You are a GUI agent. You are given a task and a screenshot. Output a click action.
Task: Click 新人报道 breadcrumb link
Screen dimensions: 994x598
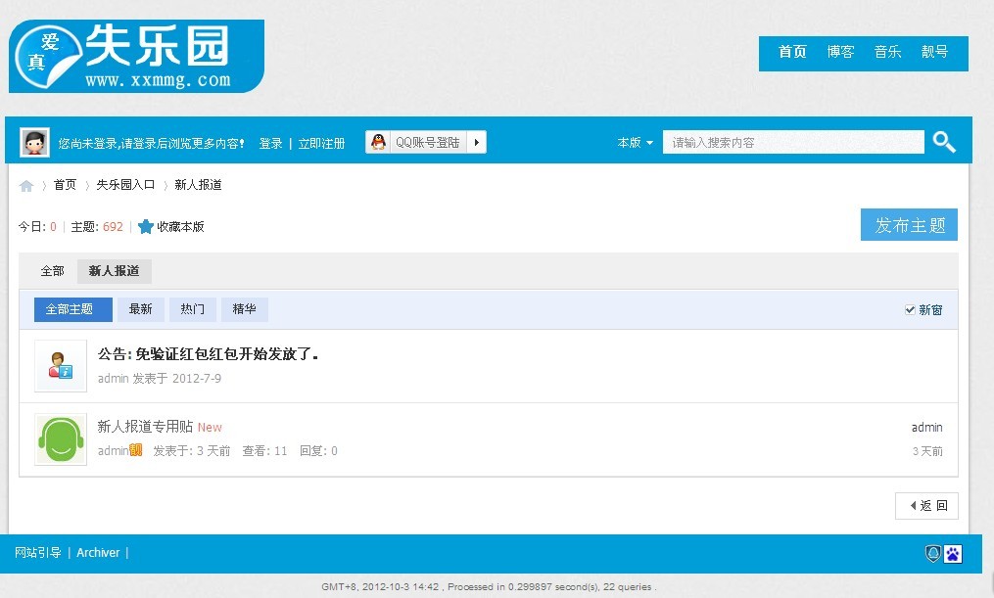(198, 185)
